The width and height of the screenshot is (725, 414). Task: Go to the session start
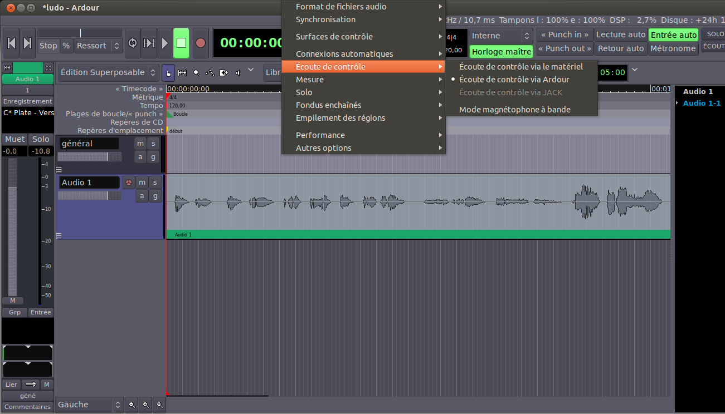11,43
